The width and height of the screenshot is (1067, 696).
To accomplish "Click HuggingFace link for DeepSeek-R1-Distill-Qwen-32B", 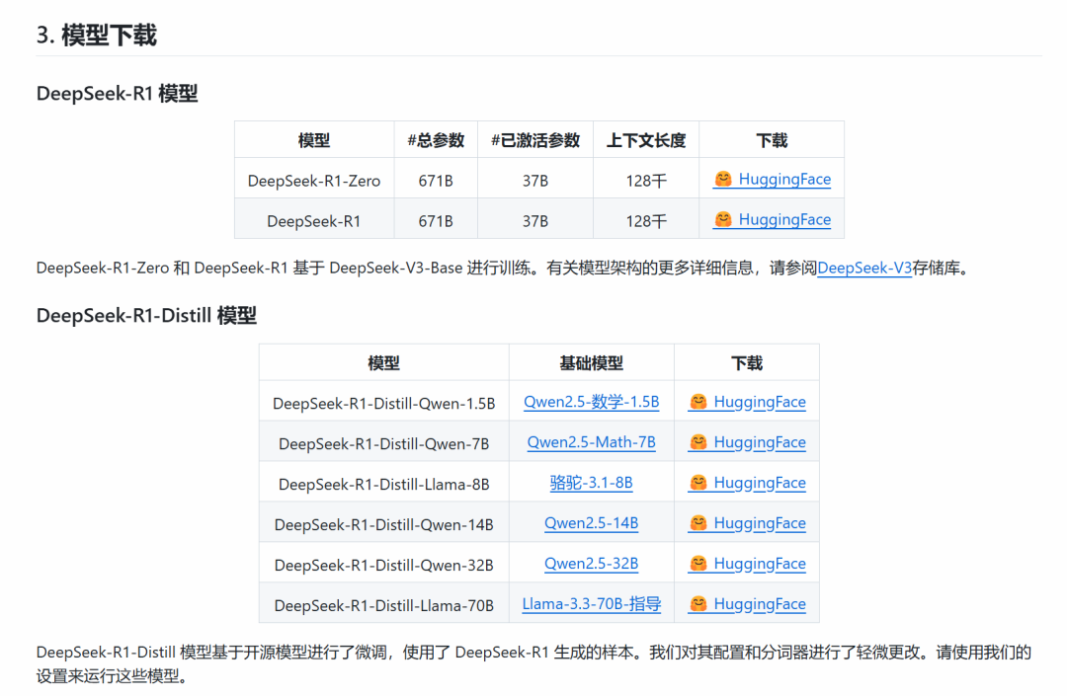I will pyautogui.click(x=759, y=564).
